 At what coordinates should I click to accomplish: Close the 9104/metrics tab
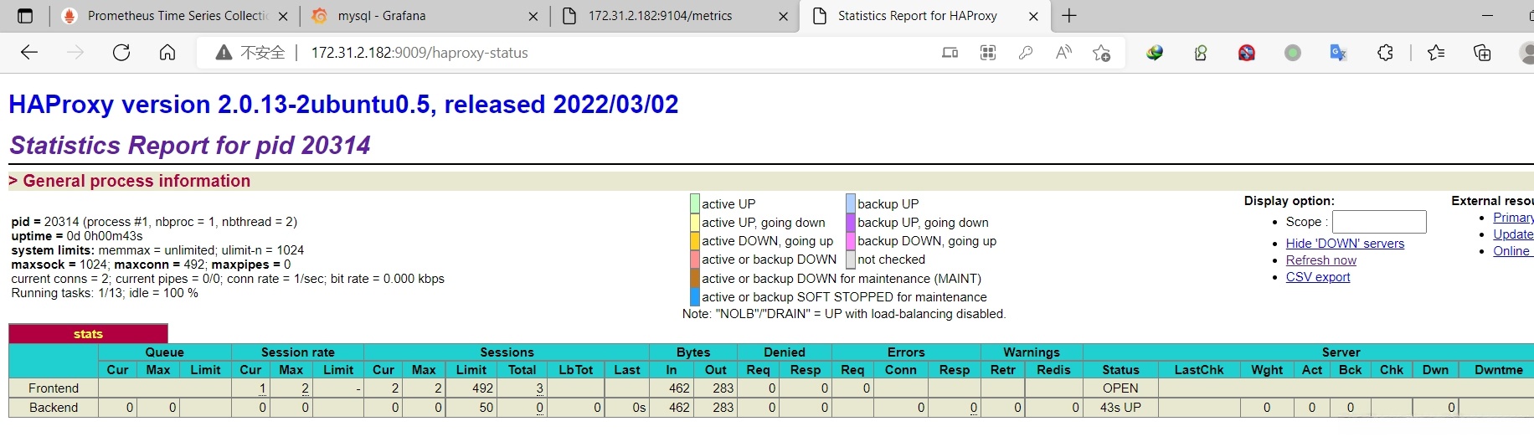783,16
